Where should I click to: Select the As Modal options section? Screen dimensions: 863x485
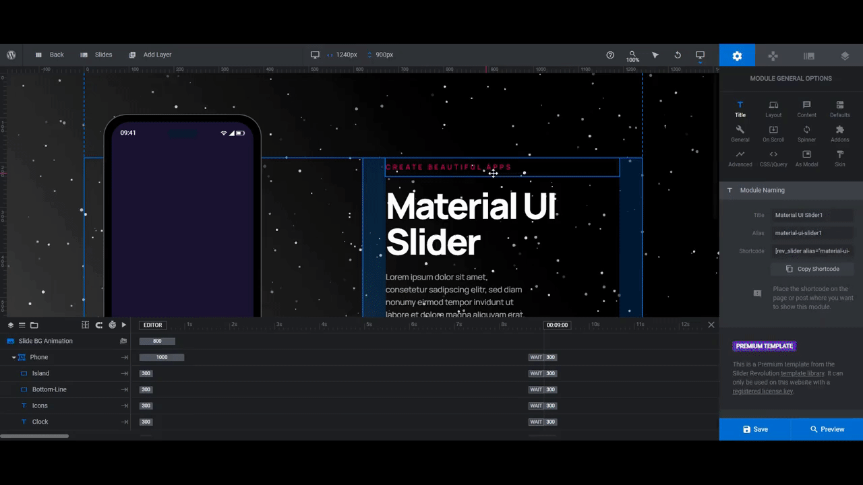point(807,159)
